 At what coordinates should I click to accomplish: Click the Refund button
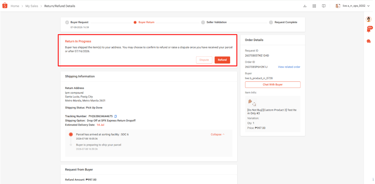(x=222, y=60)
